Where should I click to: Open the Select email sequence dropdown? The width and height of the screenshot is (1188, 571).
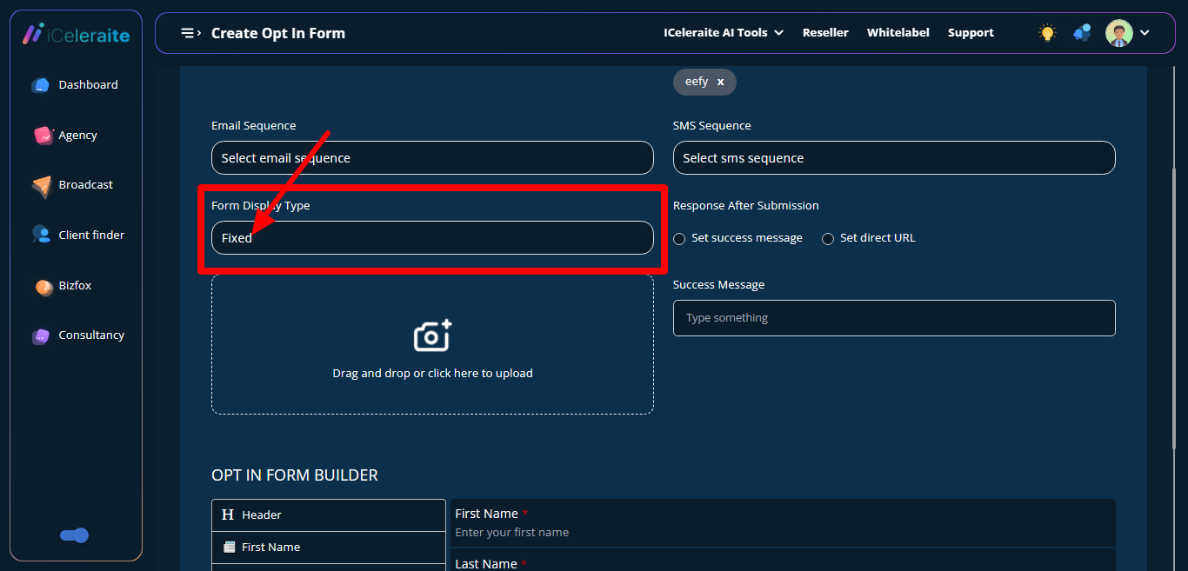pos(432,158)
